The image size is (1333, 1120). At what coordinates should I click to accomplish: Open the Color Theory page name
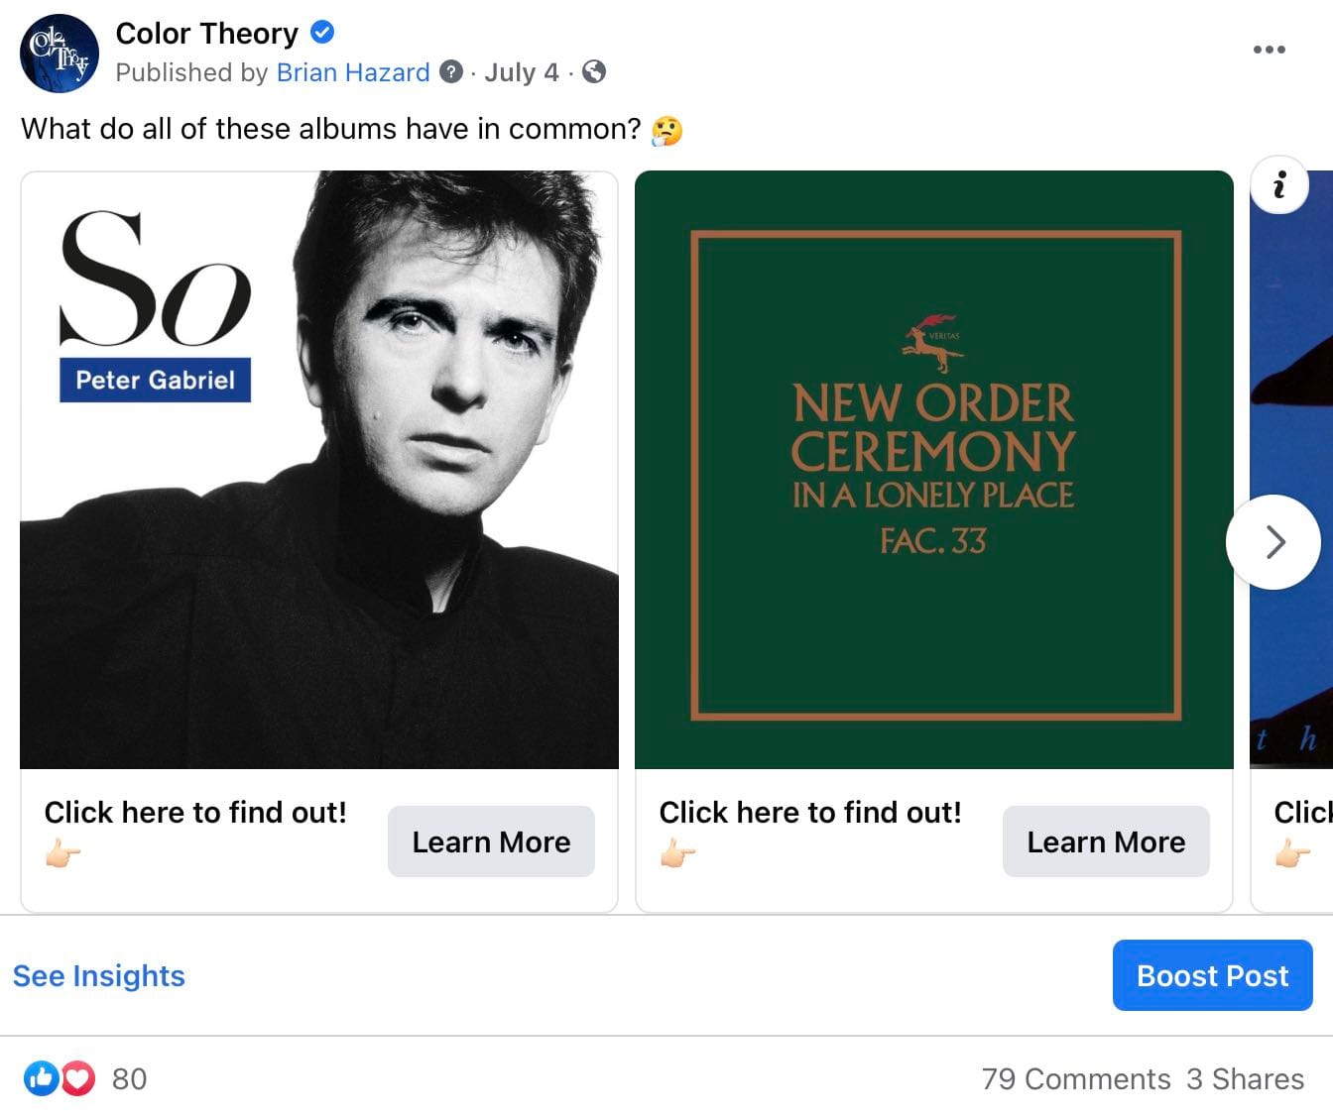(x=206, y=33)
